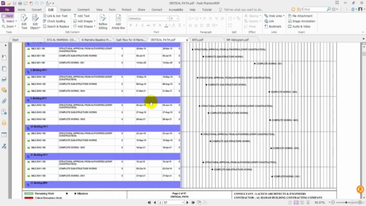
Task: Open the File menu
Action: tap(7, 10)
